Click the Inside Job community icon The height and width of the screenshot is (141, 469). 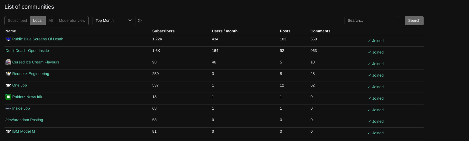(x=8, y=108)
